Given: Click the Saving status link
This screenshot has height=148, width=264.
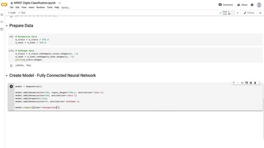Looking at the screenshot, I should coord(65,7).
